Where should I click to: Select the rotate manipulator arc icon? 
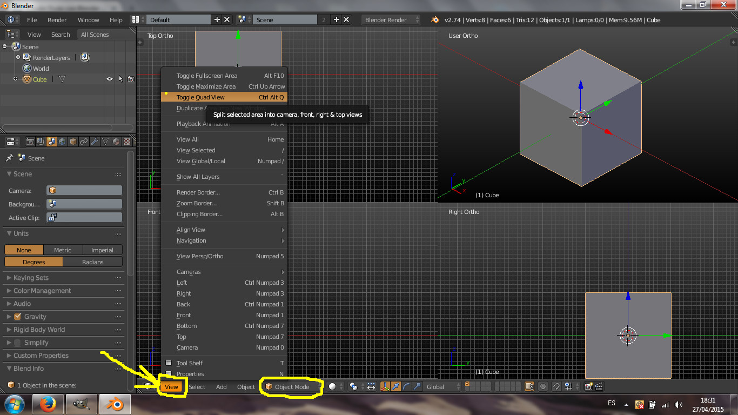tap(406, 386)
